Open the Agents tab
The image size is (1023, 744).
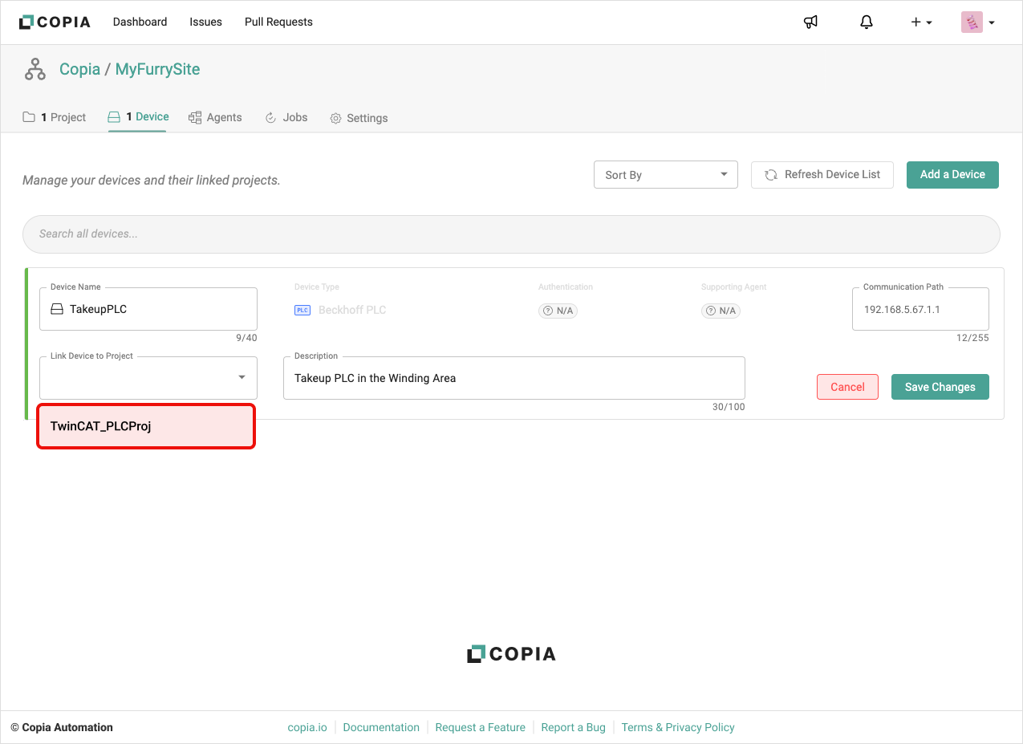[x=215, y=117]
